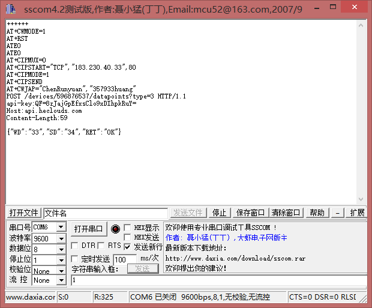Open the 串口号 COM6 port dropdown
This screenshot has height=308, width=372.
click(x=61, y=228)
